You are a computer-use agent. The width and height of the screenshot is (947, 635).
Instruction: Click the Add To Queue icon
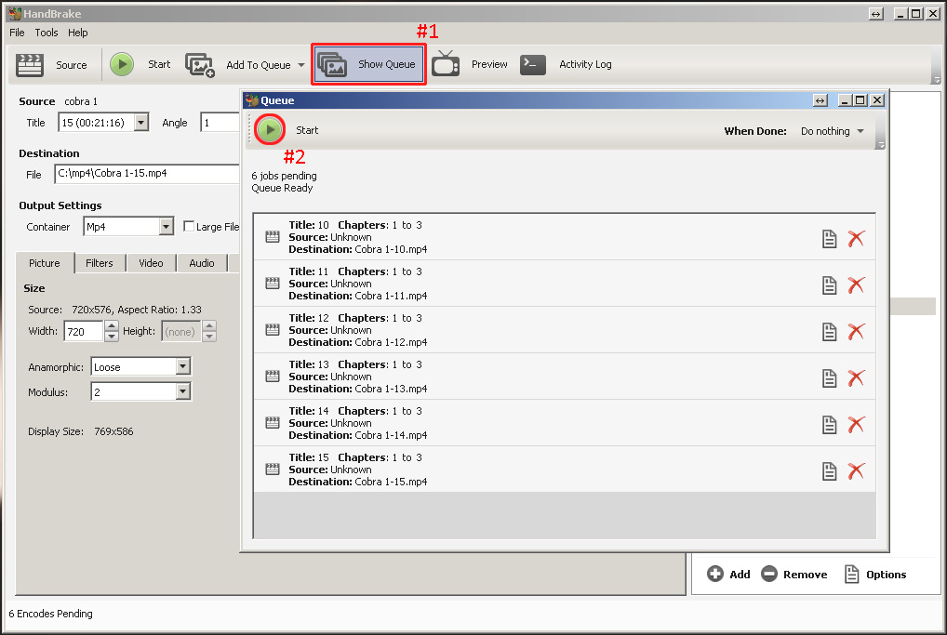click(x=200, y=64)
